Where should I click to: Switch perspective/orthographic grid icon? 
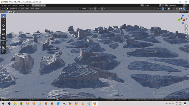[186, 37]
